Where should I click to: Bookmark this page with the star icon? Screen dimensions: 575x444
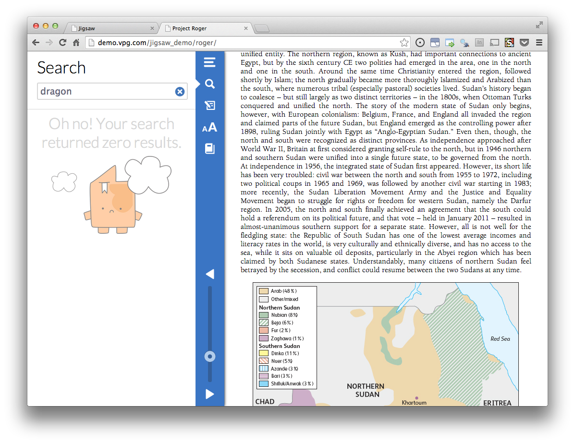[x=404, y=43]
